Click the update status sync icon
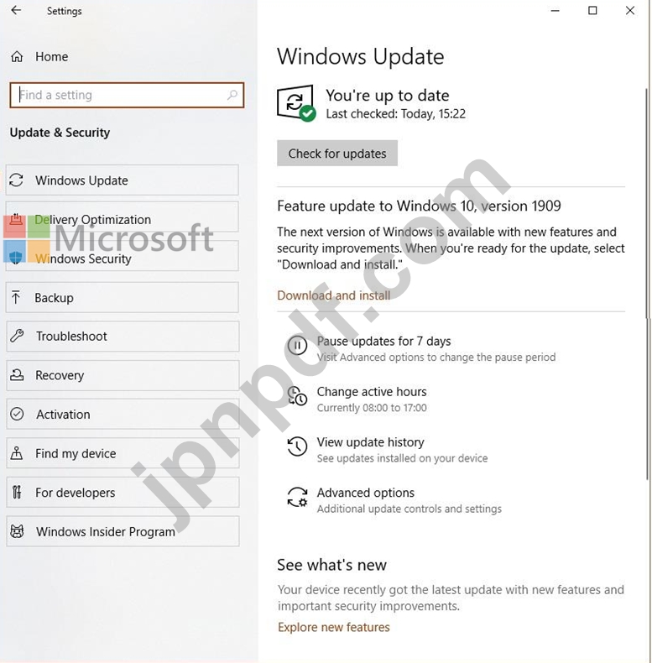652x663 pixels. point(296,102)
